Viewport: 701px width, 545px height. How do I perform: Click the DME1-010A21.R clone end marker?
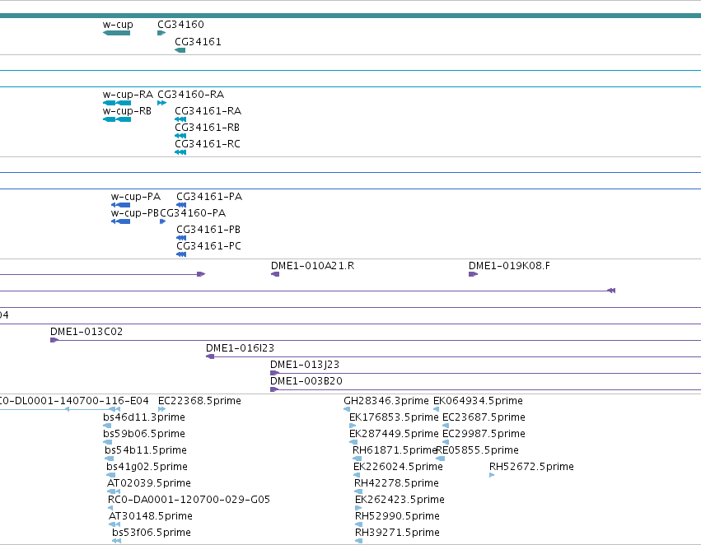[275, 275]
